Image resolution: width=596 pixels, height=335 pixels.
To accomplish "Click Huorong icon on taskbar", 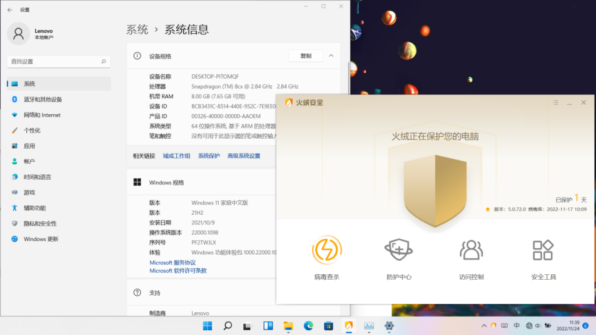I will (349, 326).
